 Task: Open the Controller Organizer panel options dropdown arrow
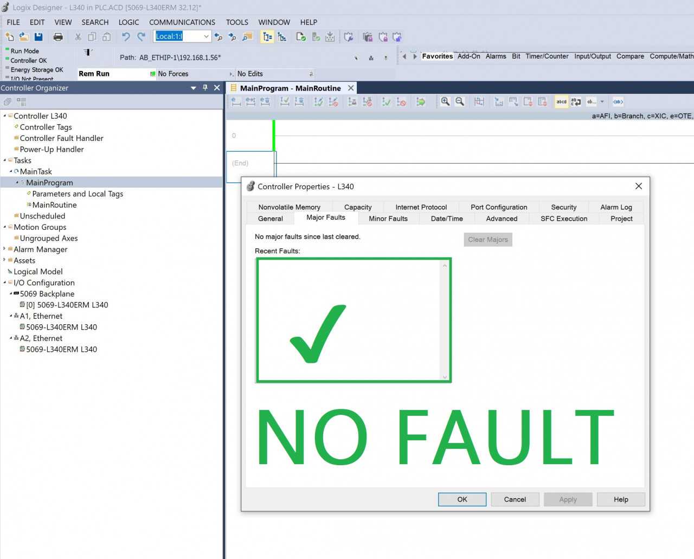(x=194, y=88)
